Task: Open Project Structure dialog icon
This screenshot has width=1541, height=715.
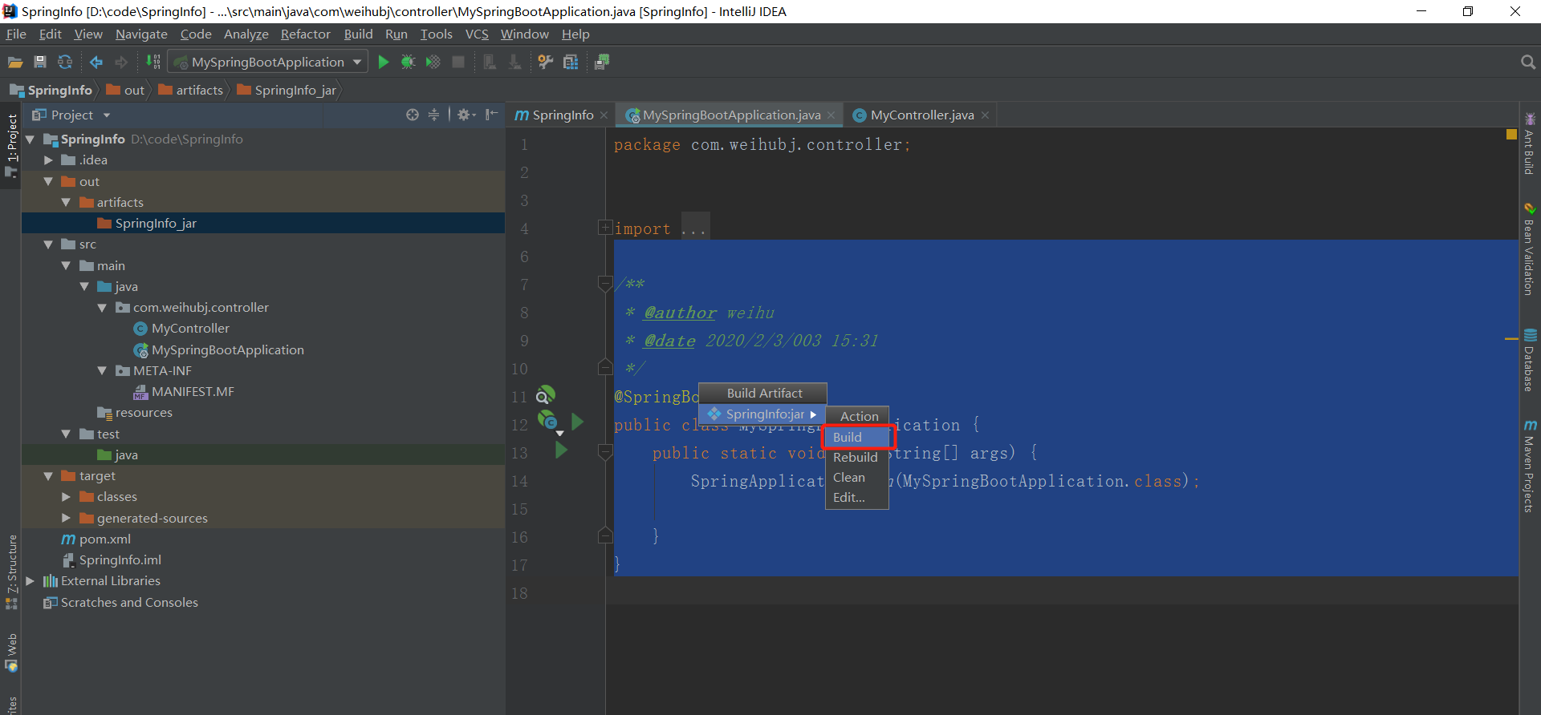Action: [571, 63]
